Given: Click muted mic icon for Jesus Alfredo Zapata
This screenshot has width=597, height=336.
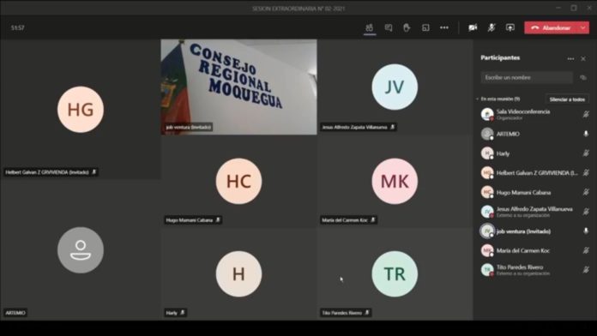Looking at the screenshot, I should pyautogui.click(x=586, y=211).
